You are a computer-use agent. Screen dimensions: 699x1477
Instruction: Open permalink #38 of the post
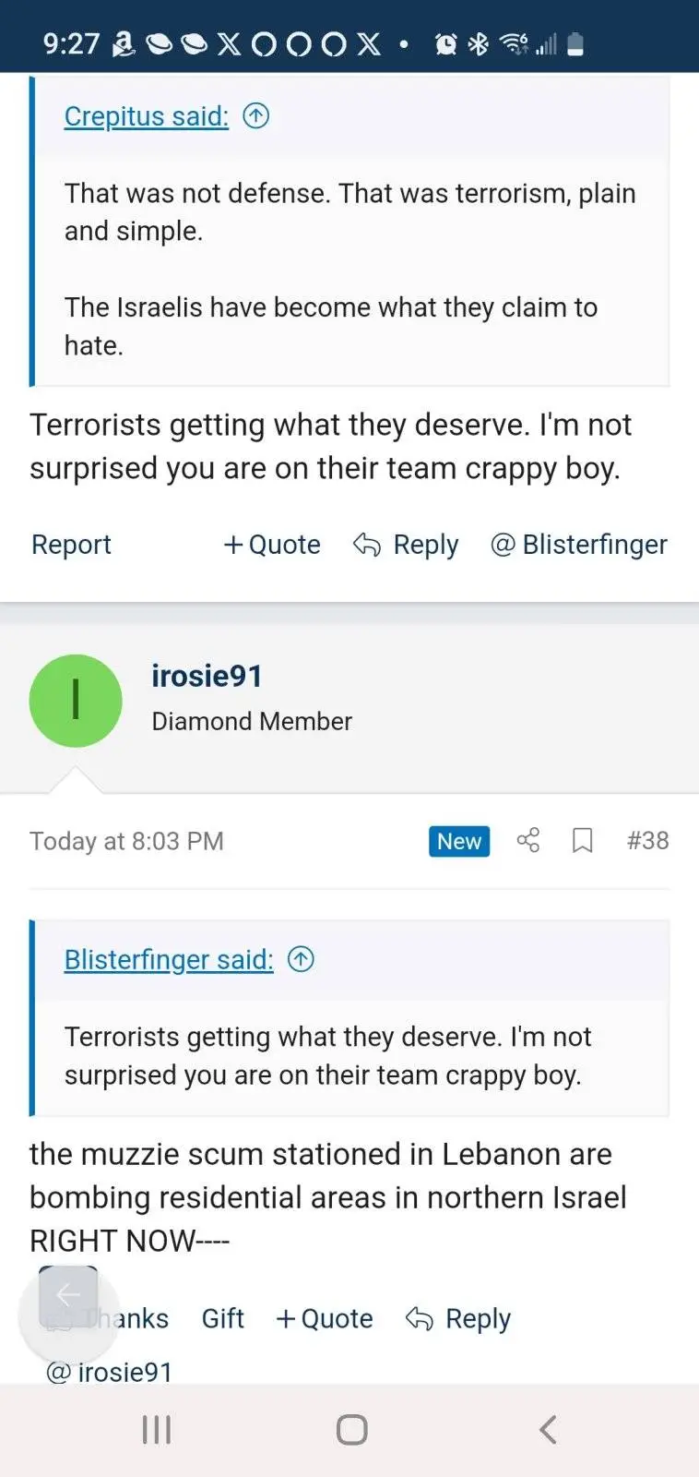(647, 840)
